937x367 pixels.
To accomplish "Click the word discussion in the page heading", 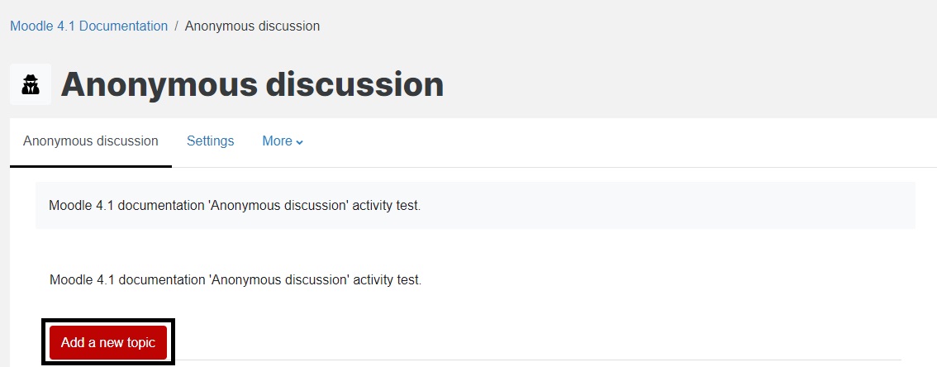I will (355, 84).
